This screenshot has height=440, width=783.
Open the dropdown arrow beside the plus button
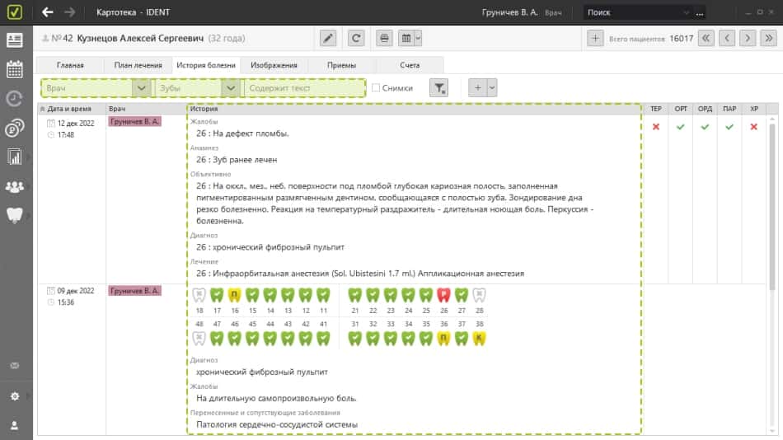[x=492, y=87]
